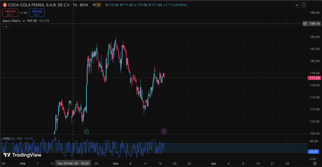Click the open price O170.98
This screenshot has height=167, width=322.
112,5
